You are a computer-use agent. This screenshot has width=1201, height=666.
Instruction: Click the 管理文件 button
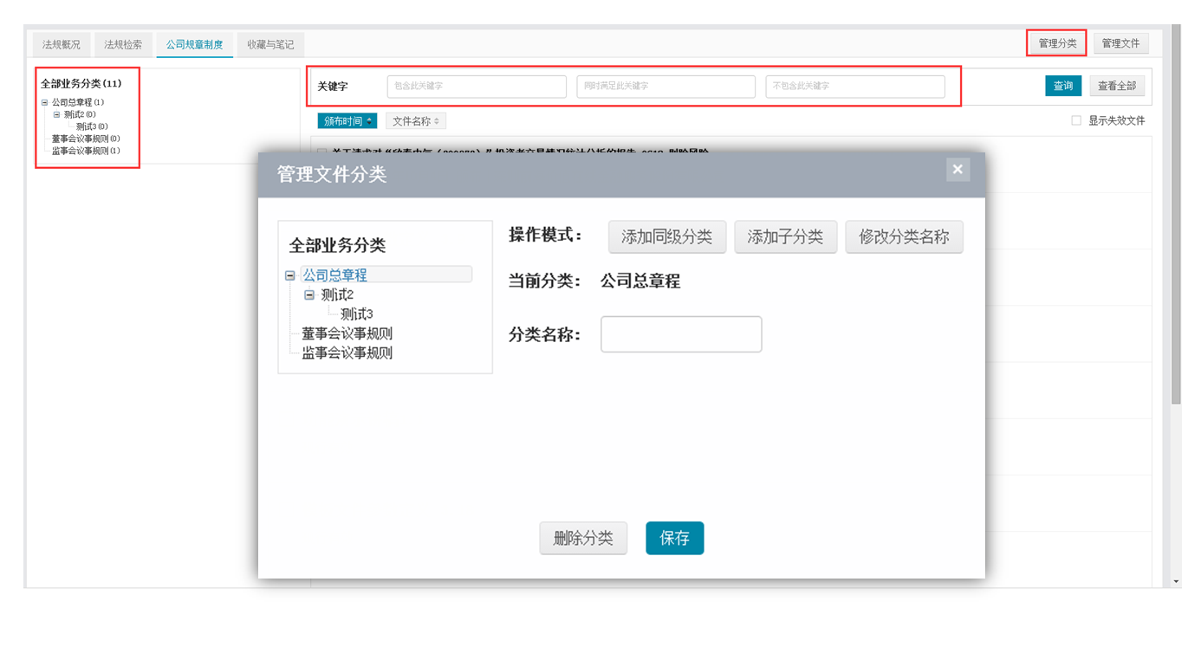point(1121,43)
